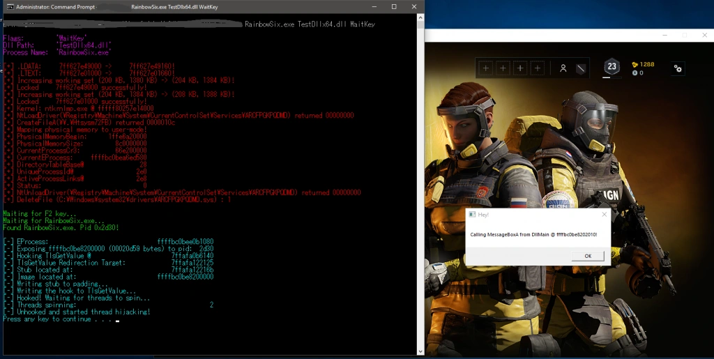
Task: Click the yellow renown currency 1288
Action: pos(643,64)
